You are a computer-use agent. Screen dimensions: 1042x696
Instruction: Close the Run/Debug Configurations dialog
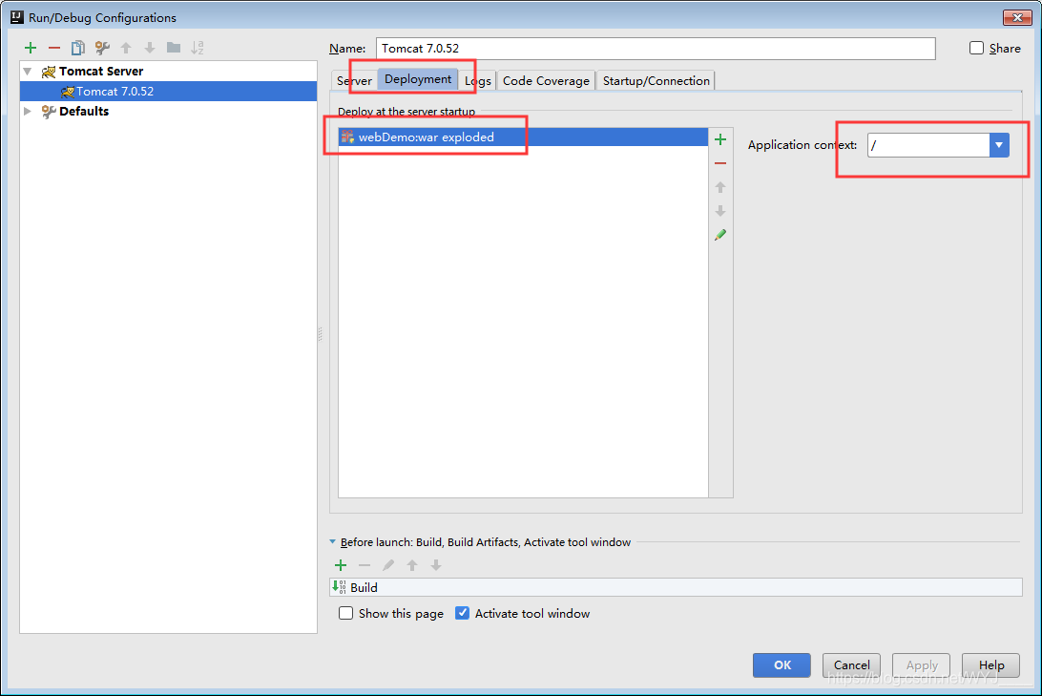pyautogui.click(x=1017, y=17)
